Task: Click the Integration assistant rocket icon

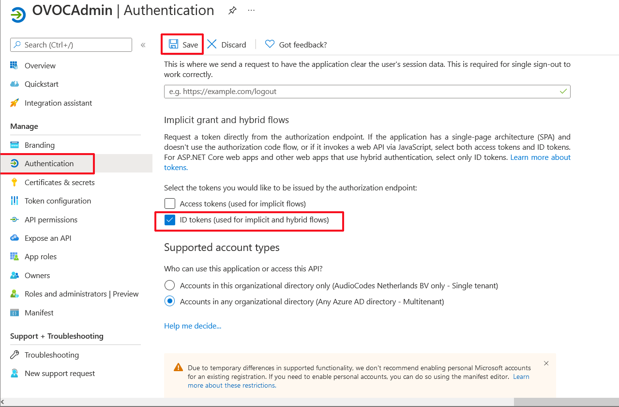Action: (15, 103)
